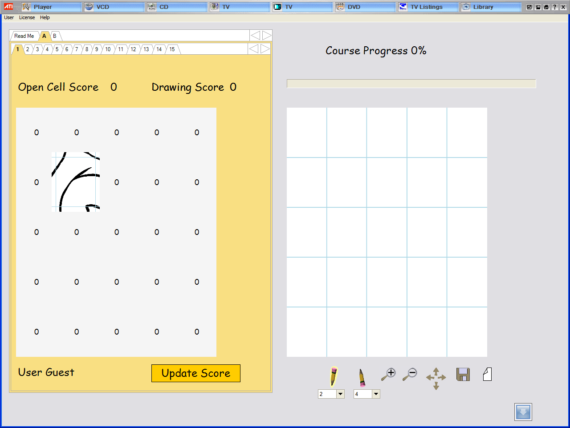Open the VCD launcher
The height and width of the screenshot is (428, 570).
(114, 7)
